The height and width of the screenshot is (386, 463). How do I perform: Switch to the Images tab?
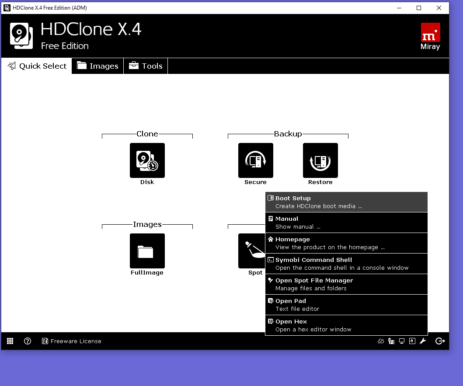tap(97, 66)
